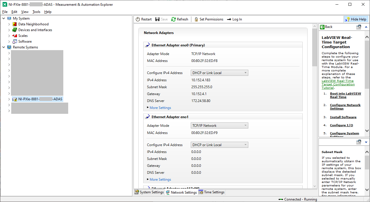Image resolution: width=370 pixels, height=202 pixels.
Task: Collapse the My System tree node
Action: click(4, 18)
